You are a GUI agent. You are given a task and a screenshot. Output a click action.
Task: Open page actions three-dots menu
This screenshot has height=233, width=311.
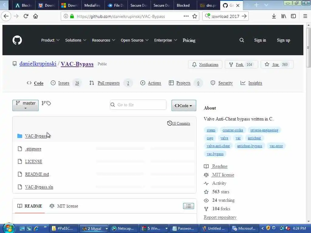point(186,16)
